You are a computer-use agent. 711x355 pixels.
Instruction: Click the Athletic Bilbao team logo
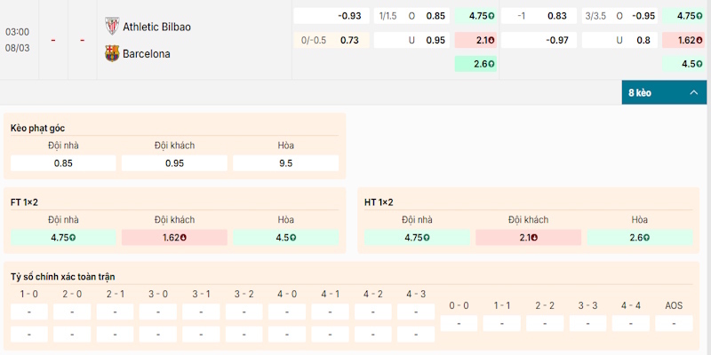tap(111, 26)
